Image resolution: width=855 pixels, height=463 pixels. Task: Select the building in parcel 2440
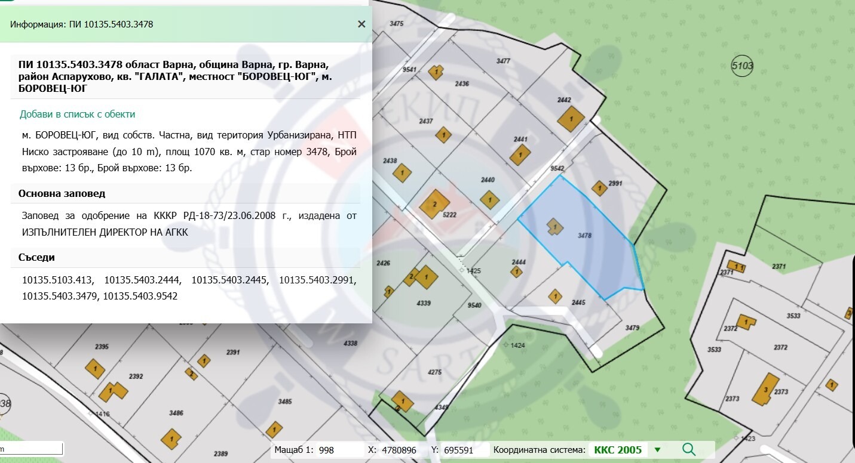point(490,199)
